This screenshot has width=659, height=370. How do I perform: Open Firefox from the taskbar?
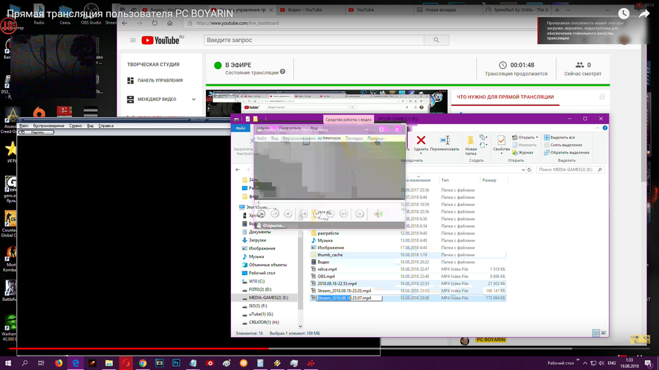click(59, 363)
